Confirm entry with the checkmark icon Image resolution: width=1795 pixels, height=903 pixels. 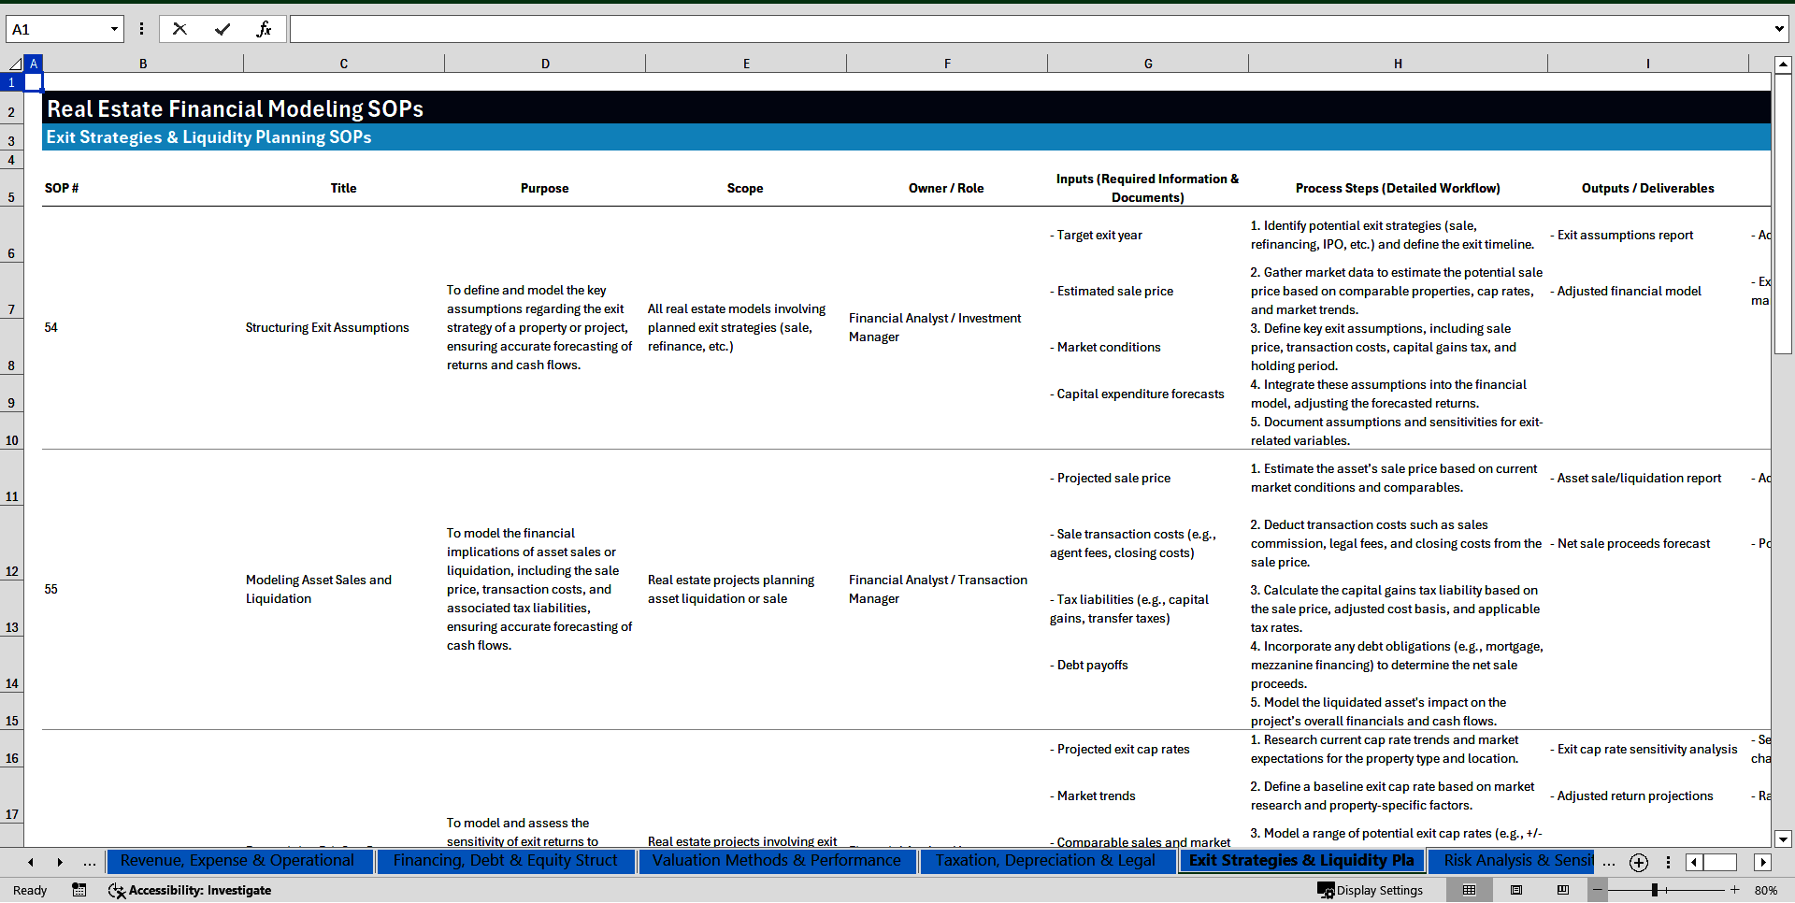coord(223,29)
